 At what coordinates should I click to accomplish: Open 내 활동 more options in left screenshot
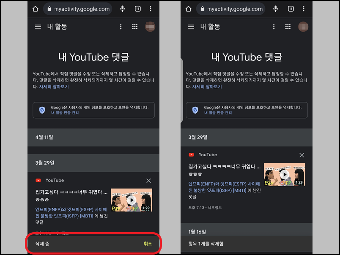click(121, 27)
